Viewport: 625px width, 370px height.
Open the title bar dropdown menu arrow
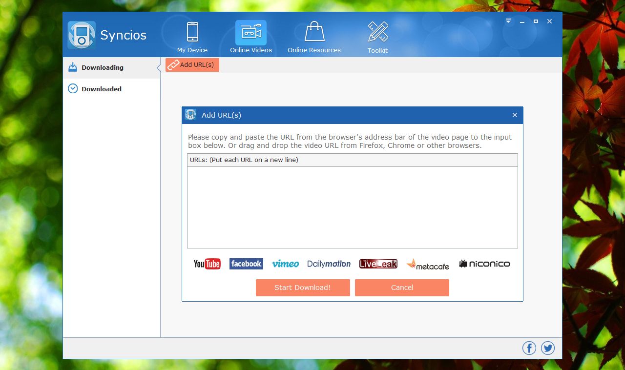click(x=508, y=21)
